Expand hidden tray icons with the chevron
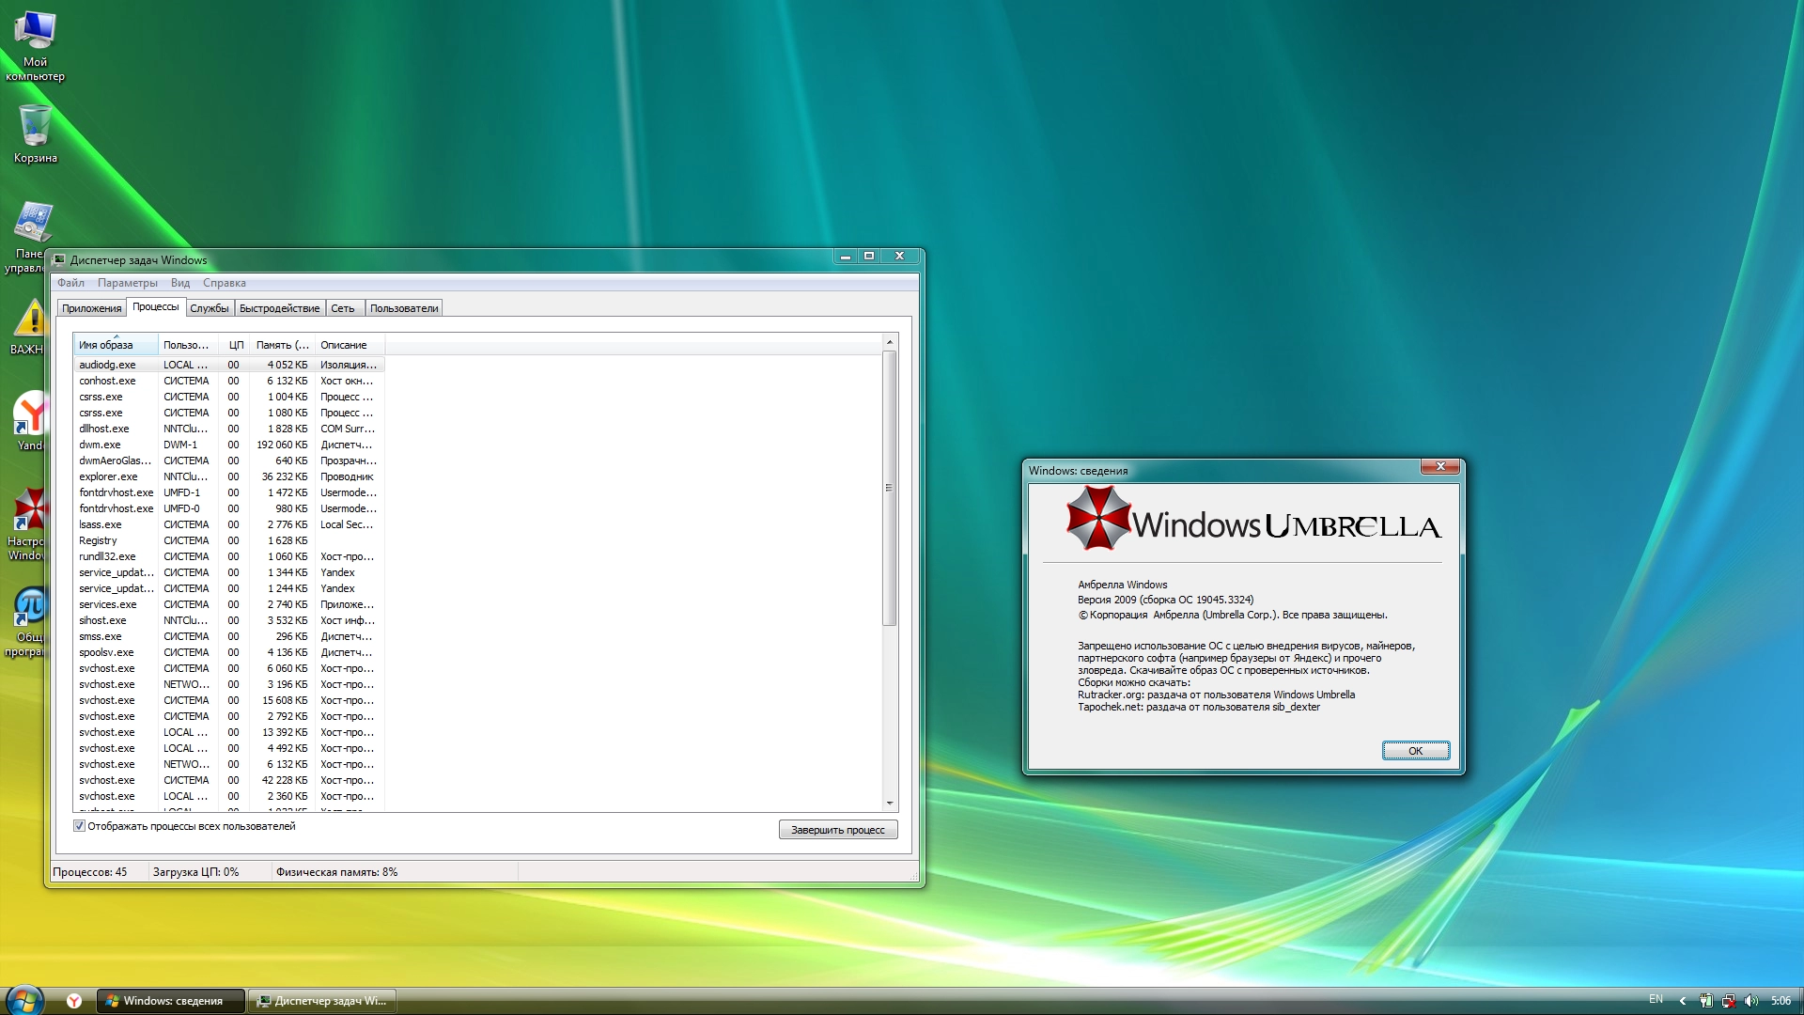 tap(1682, 1000)
